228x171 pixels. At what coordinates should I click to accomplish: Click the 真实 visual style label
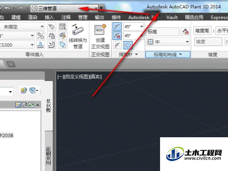(x=96, y=77)
